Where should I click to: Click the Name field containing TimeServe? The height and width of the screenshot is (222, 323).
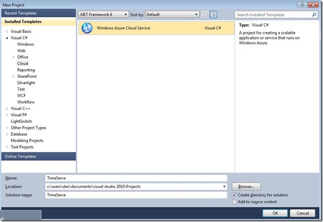click(136, 178)
